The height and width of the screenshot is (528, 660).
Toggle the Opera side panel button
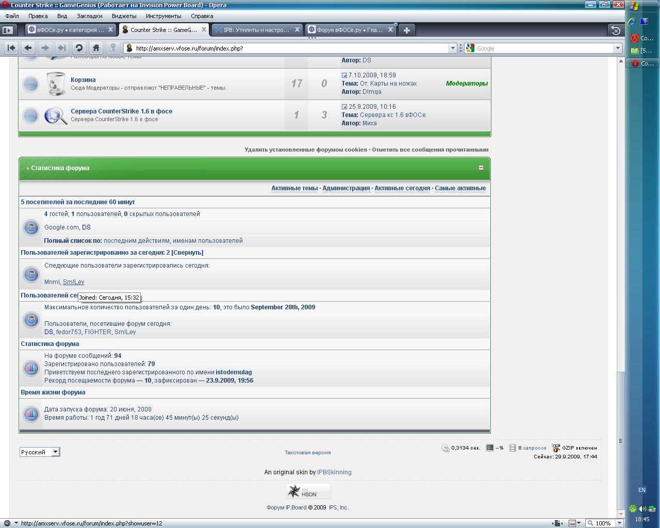pyautogui.click(x=7, y=30)
